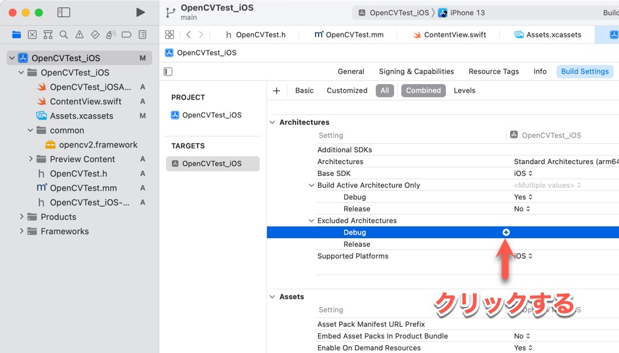The height and width of the screenshot is (353, 619).
Task: Open the Source Control navigator
Action: [x=32, y=35]
